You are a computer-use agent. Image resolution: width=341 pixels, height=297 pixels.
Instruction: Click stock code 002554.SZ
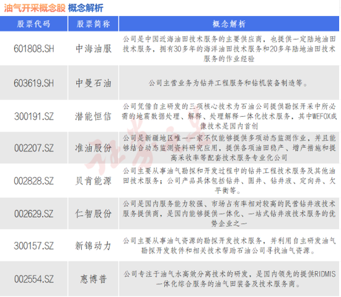click(34, 279)
